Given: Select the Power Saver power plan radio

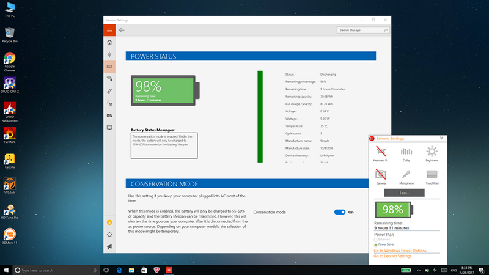Looking at the screenshot, I should coord(376,245).
